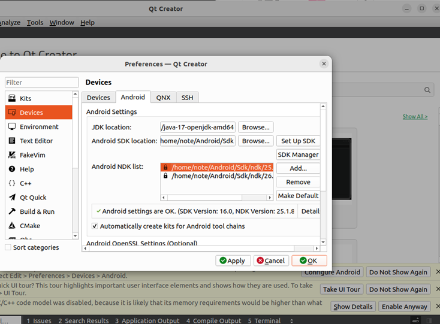Click the Show All link
The width and height of the screenshot is (440, 324).
(415, 116)
